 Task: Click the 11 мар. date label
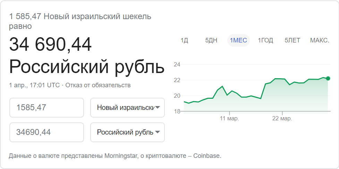[x=229, y=119]
